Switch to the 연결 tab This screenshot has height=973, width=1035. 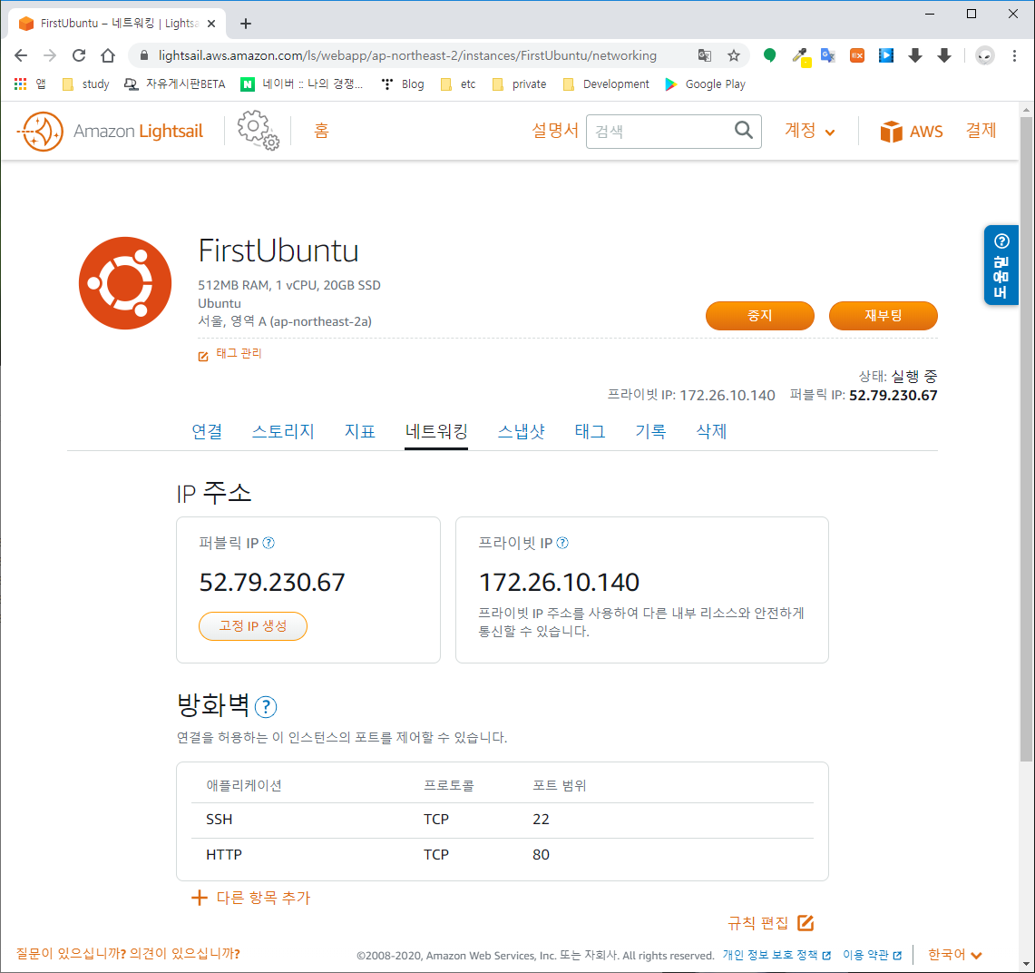[207, 431]
